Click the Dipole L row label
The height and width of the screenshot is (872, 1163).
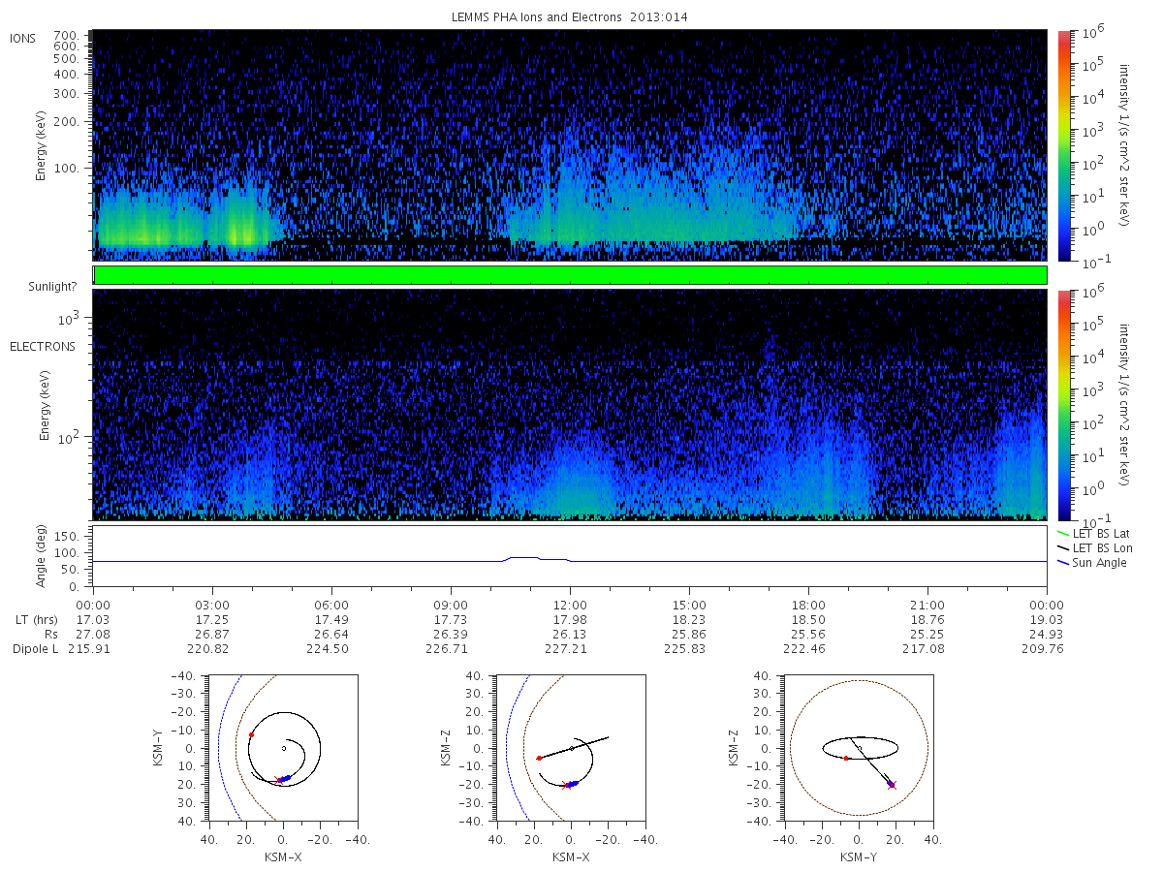pos(34,648)
